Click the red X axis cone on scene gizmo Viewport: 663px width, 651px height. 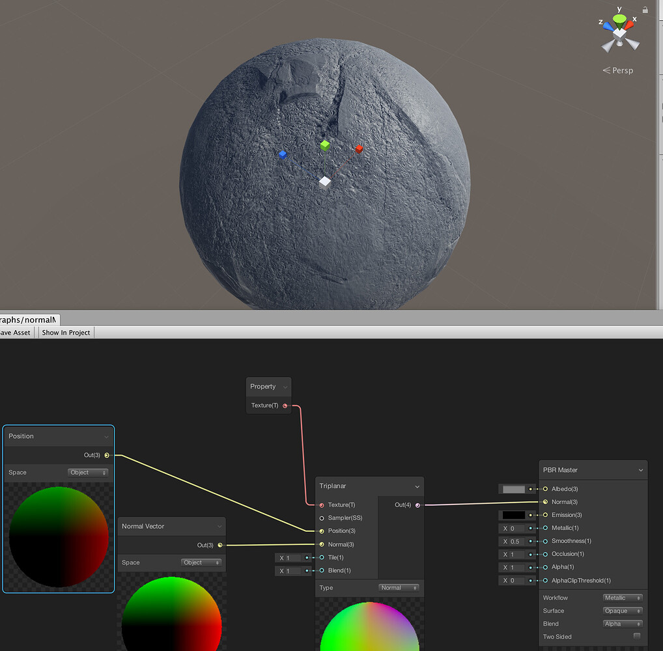coord(628,25)
